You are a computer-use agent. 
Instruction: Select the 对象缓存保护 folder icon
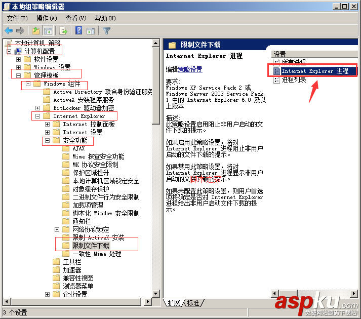coord(66,189)
